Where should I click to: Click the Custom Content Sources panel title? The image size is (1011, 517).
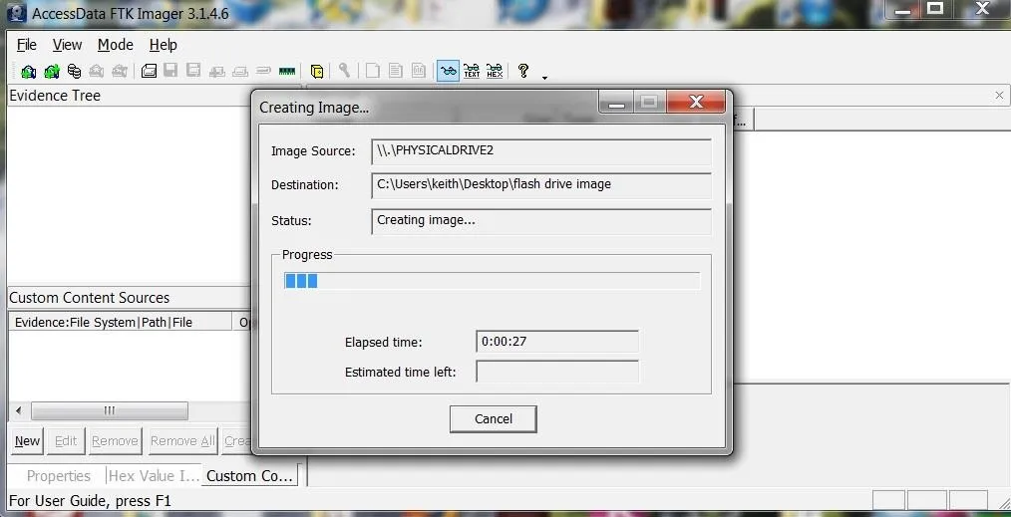pyautogui.click(x=89, y=298)
